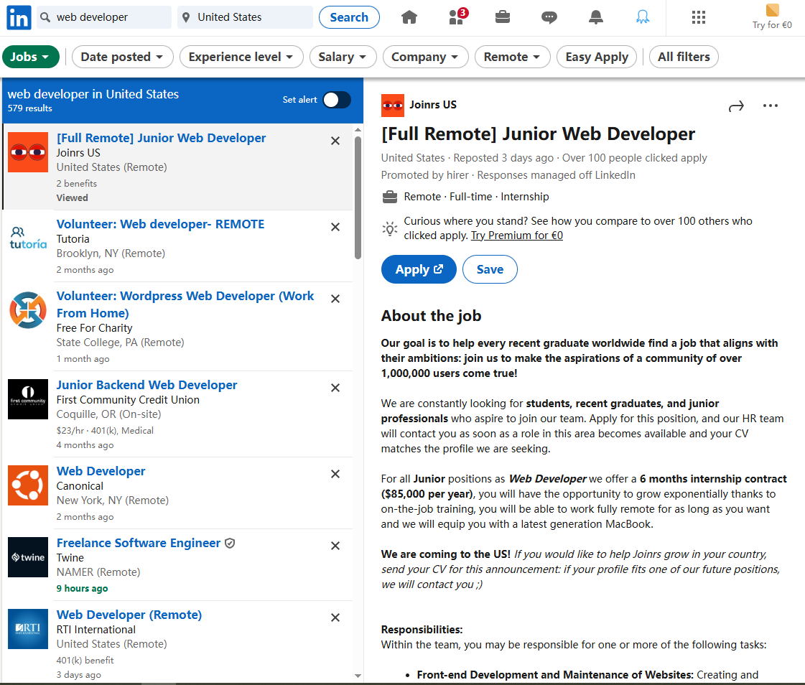Click the Premium 'Try for €0' icon
This screenshot has width=805, height=685.
772,17
